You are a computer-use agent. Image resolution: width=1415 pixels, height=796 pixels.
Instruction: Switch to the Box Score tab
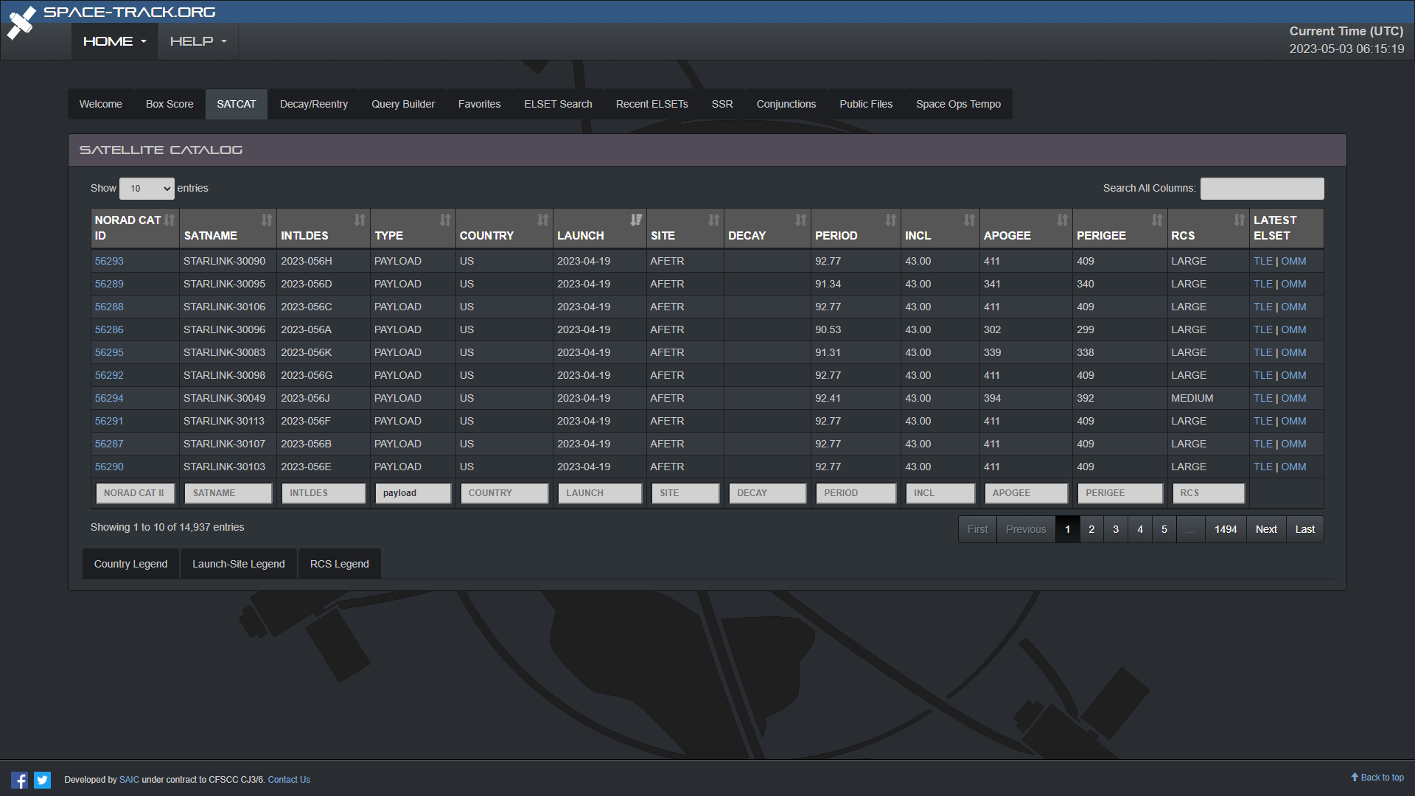click(170, 104)
